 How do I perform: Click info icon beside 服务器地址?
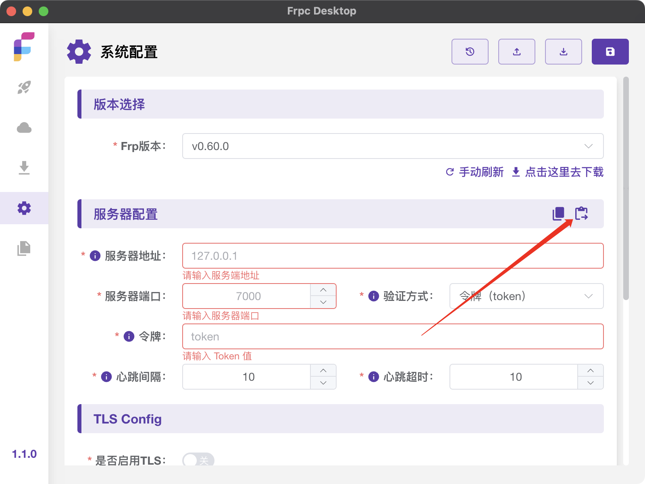pyautogui.click(x=95, y=256)
